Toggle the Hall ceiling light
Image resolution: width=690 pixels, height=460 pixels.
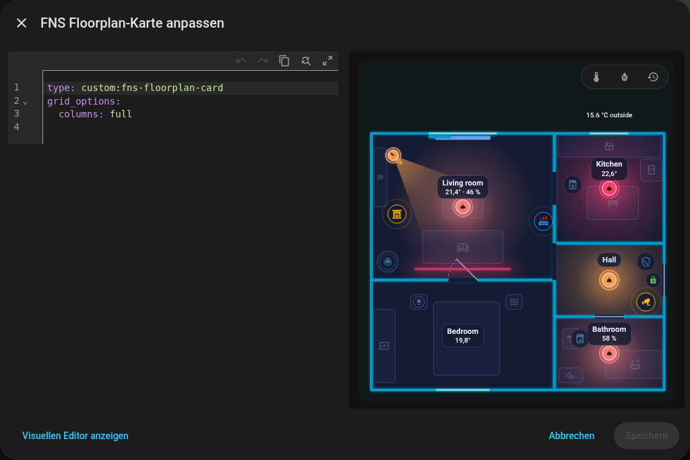pos(609,280)
